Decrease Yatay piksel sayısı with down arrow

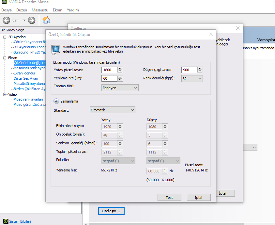120,71
